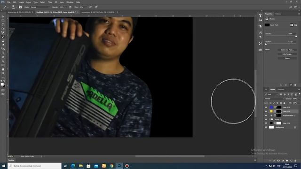Open the File menu
301x169 pixels.
(x=8, y=2)
